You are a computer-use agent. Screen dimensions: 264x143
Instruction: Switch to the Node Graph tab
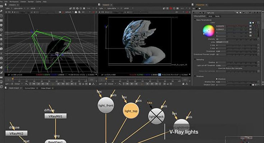(14, 88)
